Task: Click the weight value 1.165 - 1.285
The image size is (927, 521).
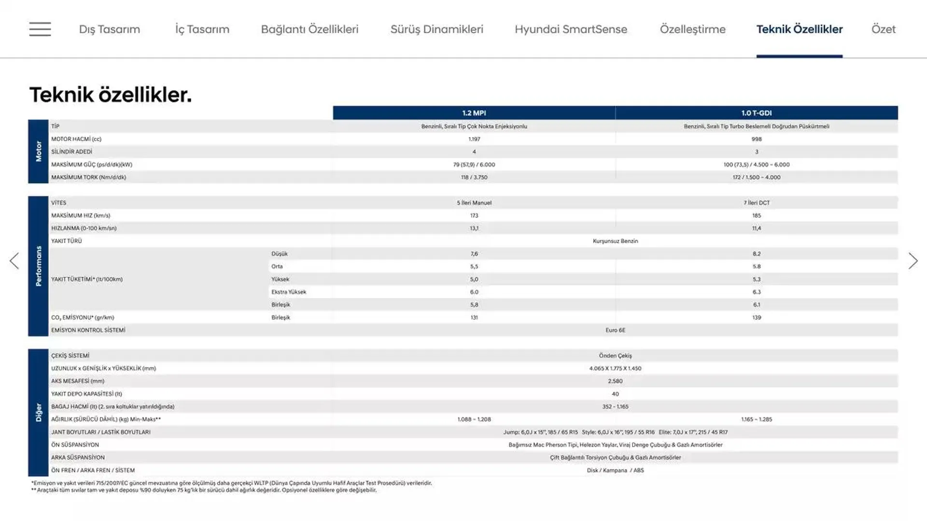Action: click(757, 419)
